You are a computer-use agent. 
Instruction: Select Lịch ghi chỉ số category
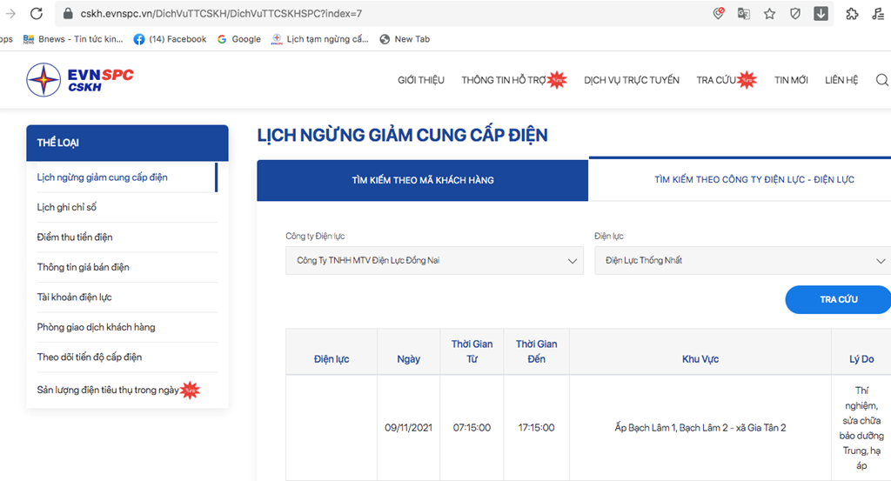[x=66, y=207]
